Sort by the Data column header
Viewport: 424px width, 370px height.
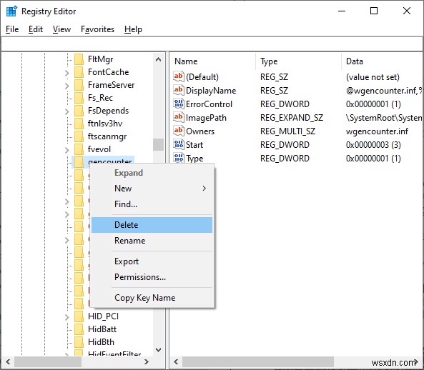(x=382, y=61)
